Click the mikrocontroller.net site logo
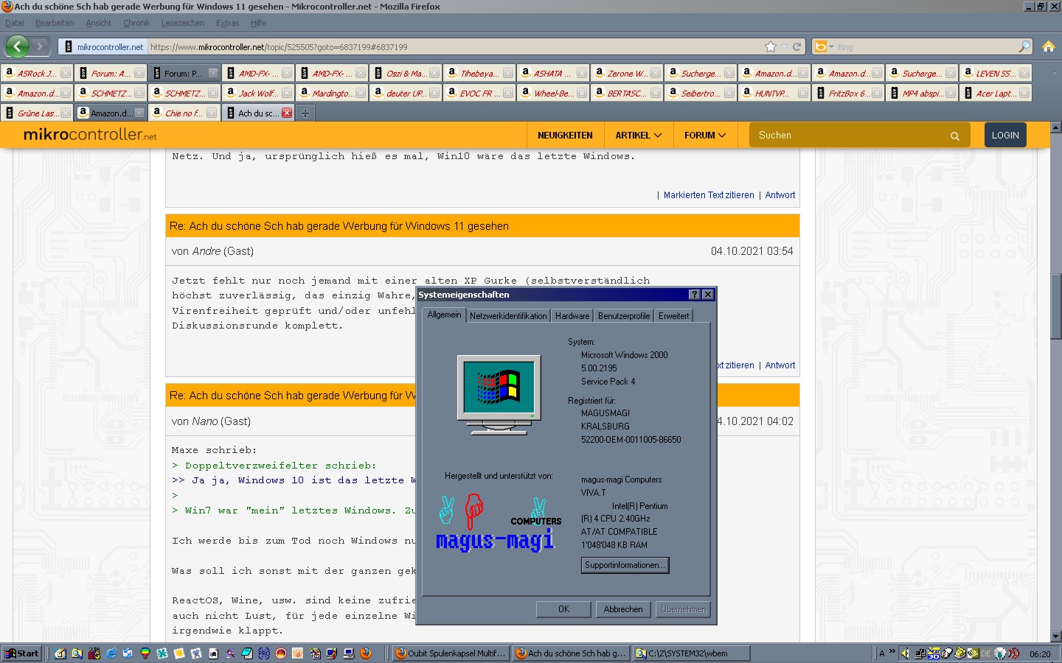Image resolution: width=1062 pixels, height=663 pixels. tap(90, 135)
